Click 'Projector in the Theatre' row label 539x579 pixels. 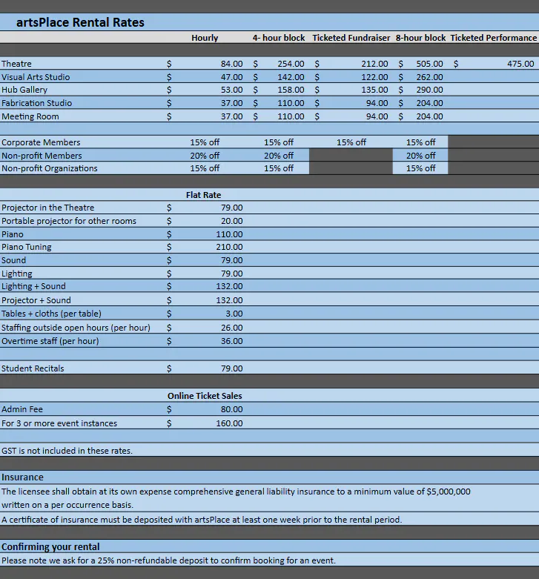[x=48, y=208]
